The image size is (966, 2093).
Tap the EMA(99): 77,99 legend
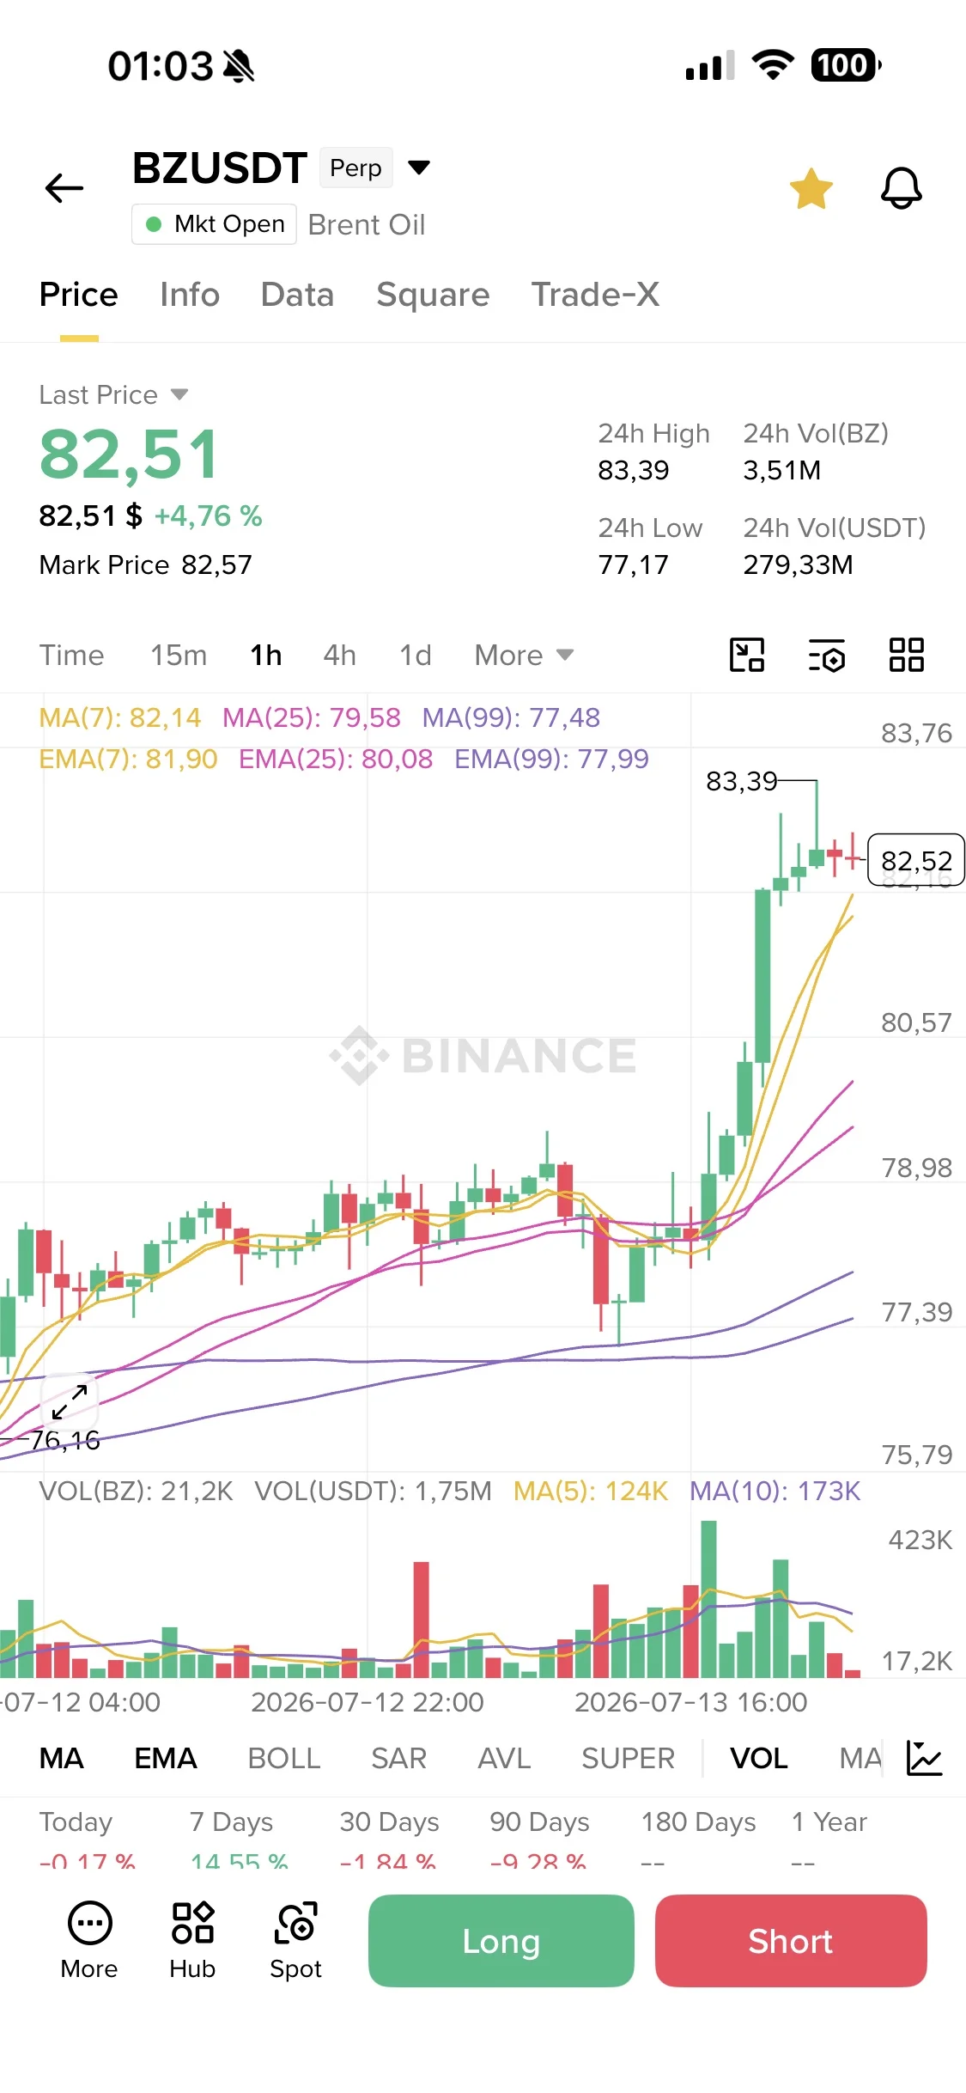(x=551, y=759)
